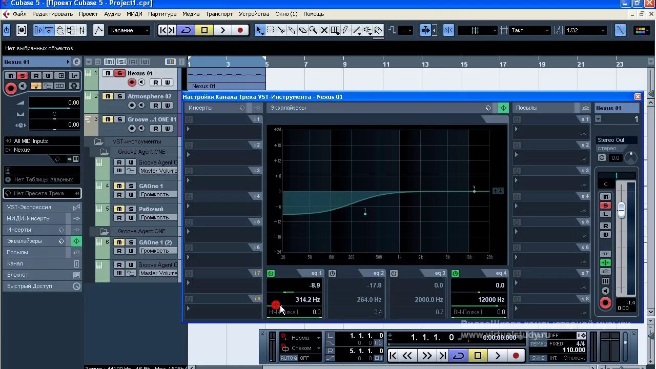Click Constrain Delay Compensation power icon
This screenshot has width=656, height=369.
(7, 30)
